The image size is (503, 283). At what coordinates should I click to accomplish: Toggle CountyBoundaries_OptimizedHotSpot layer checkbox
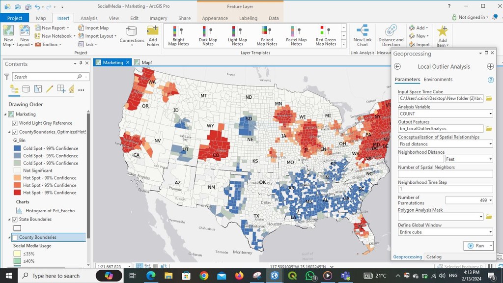pos(14,132)
